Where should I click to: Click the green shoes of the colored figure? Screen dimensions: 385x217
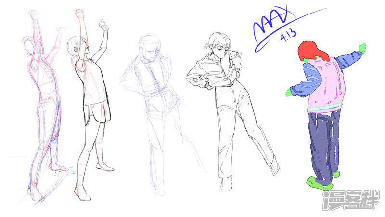coord(320,183)
